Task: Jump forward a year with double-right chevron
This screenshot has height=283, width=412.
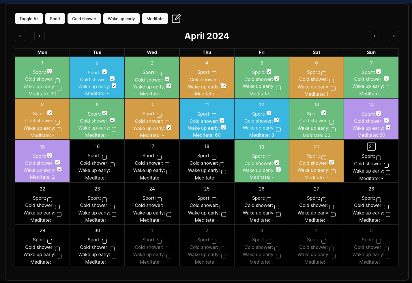Action: (394, 36)
